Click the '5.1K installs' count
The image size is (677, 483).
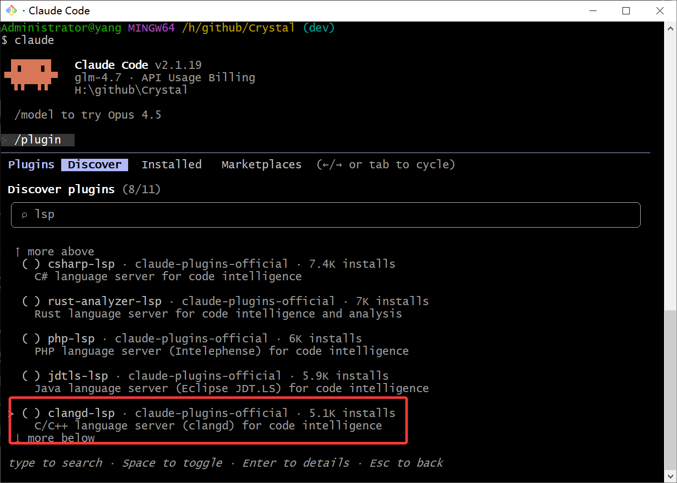click(352, 413)
